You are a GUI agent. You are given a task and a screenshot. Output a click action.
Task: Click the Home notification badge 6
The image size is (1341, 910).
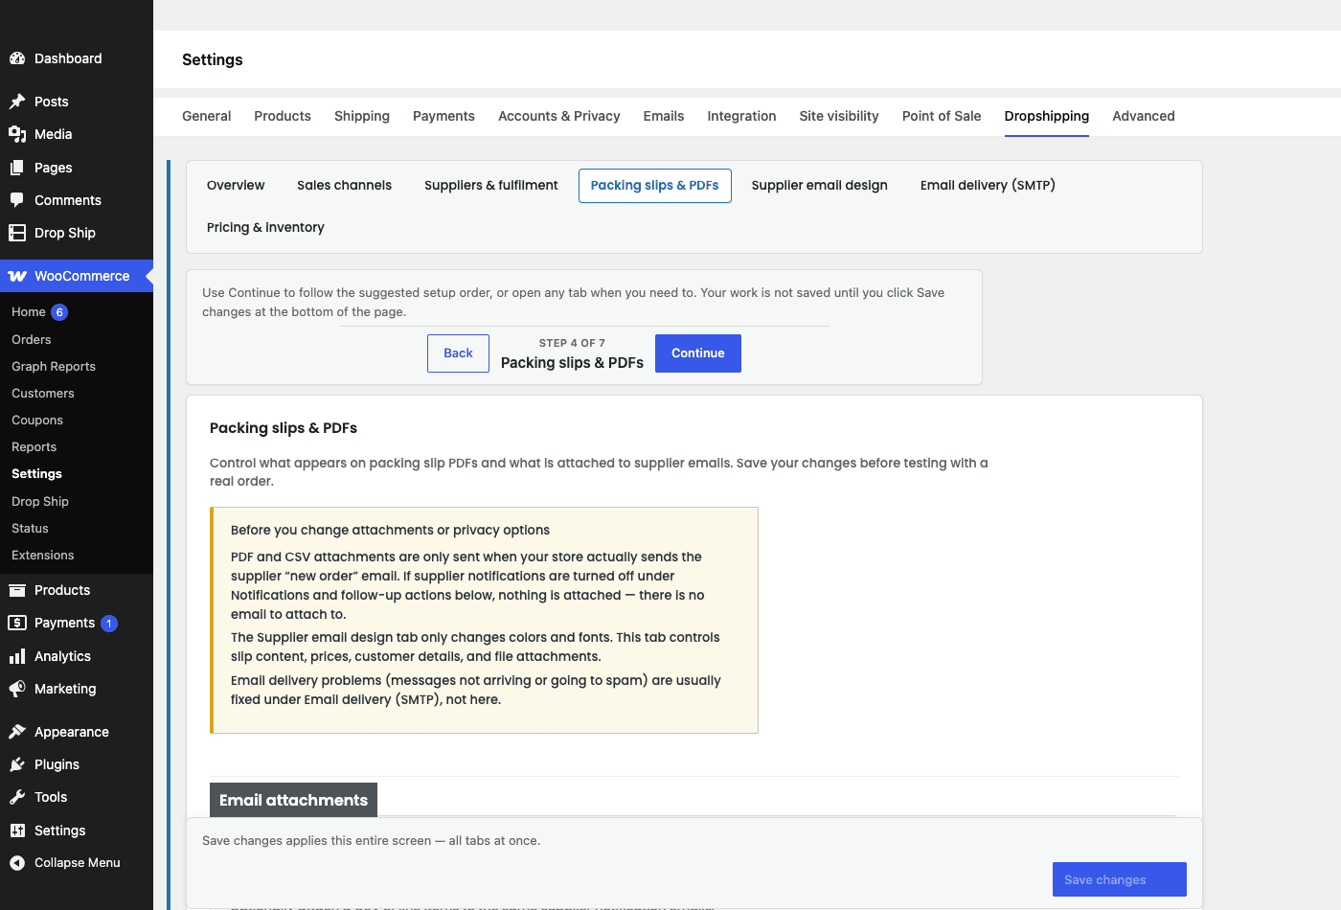pyautogui.click(x=59, y=312)
